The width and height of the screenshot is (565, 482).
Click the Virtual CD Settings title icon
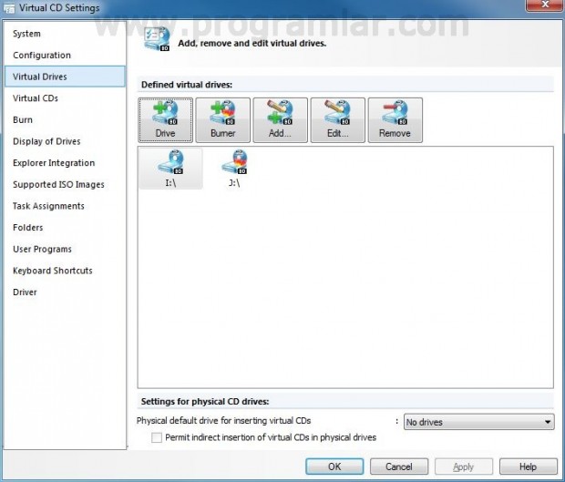(8, 8)
